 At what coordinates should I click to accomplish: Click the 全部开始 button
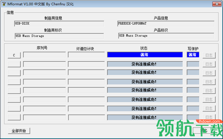coord(19,131)
